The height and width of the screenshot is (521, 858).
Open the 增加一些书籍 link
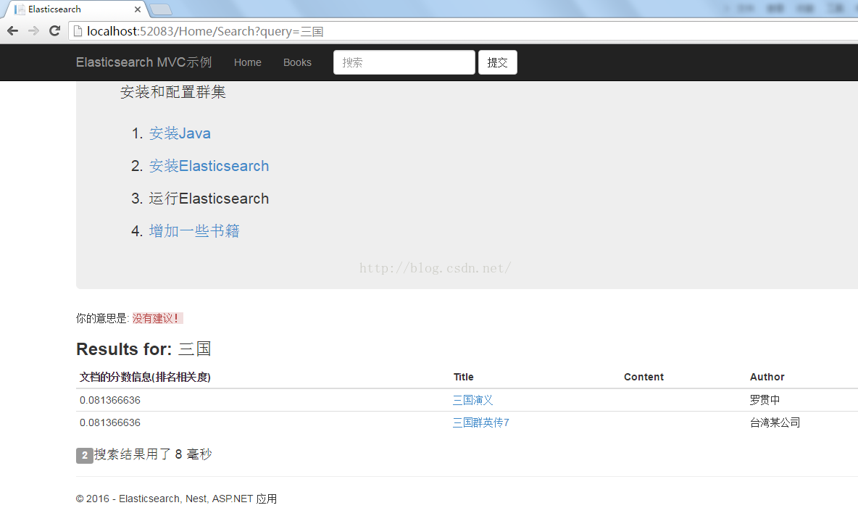click(194, 231)
